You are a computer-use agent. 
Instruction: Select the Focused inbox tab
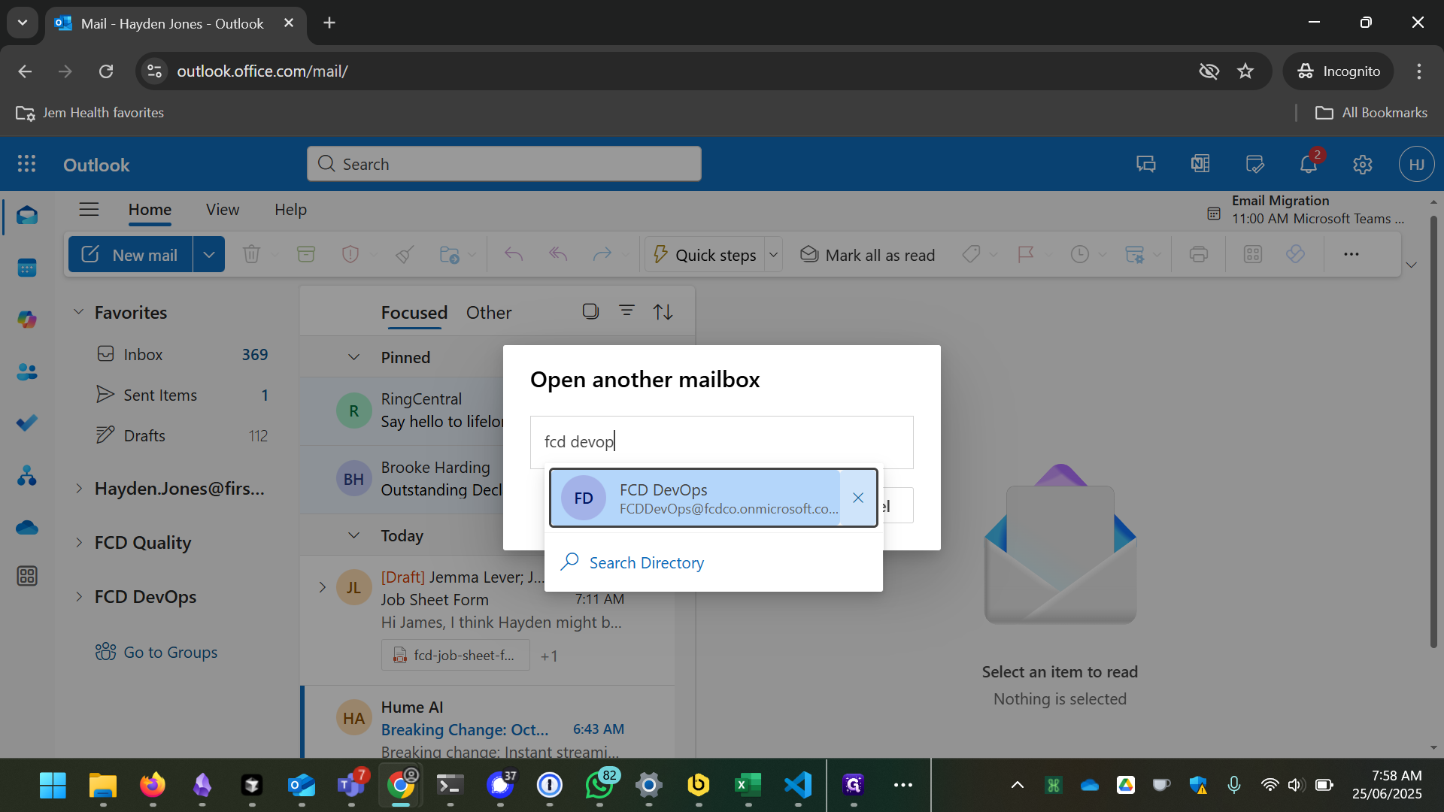[x=414, y=313]
